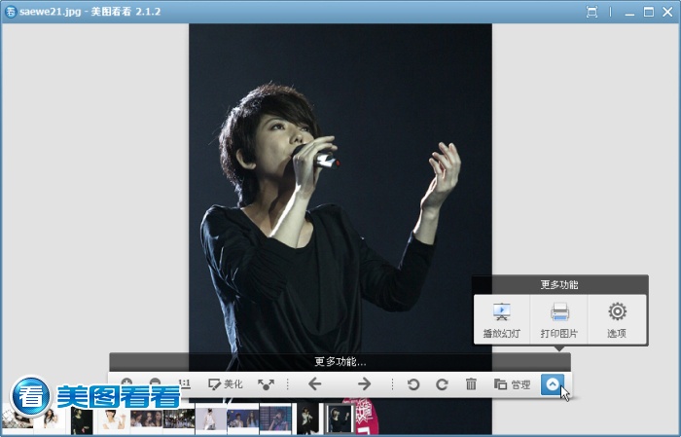Open thumbnail of two performers on blue stage
The height and width of the screenshot is (437, 681).
click(x=243, y=420)
